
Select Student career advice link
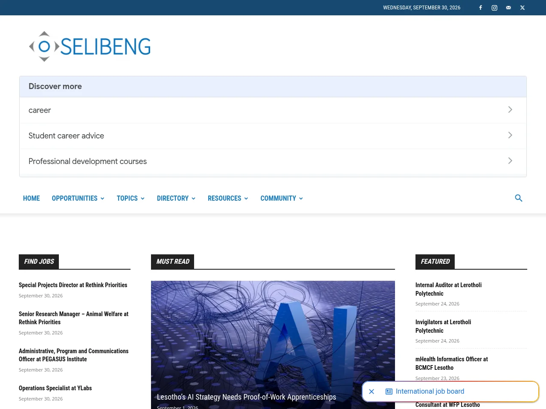tap(66, 136)
